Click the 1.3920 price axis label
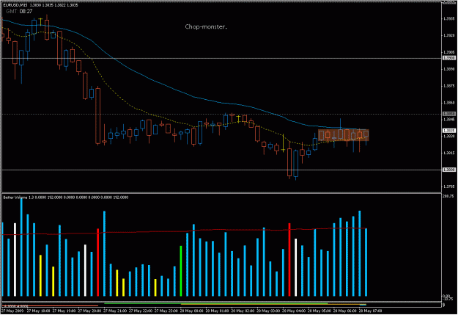 449,35
